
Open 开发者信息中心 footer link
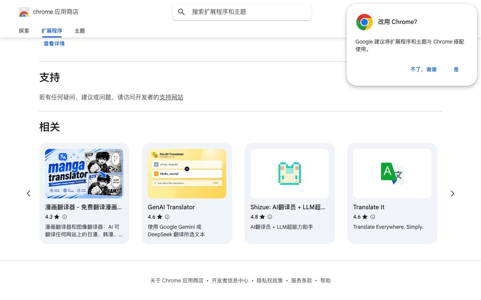click(230, 280)
